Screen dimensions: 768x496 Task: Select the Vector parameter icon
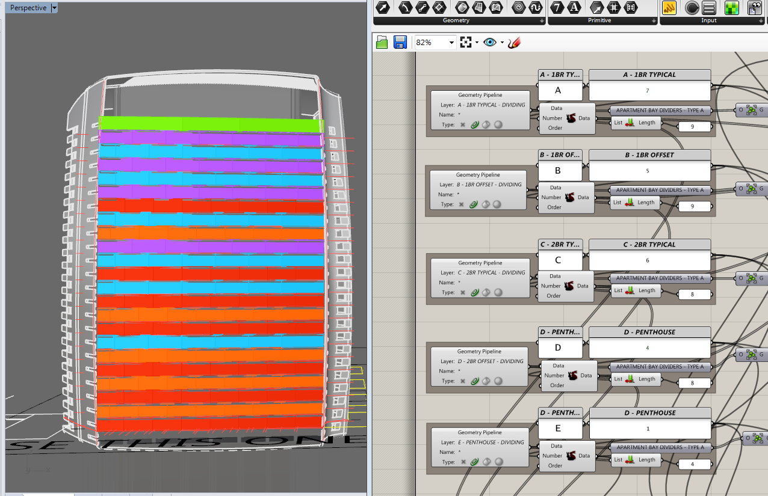pyautogui.click(x=383, y=8)
